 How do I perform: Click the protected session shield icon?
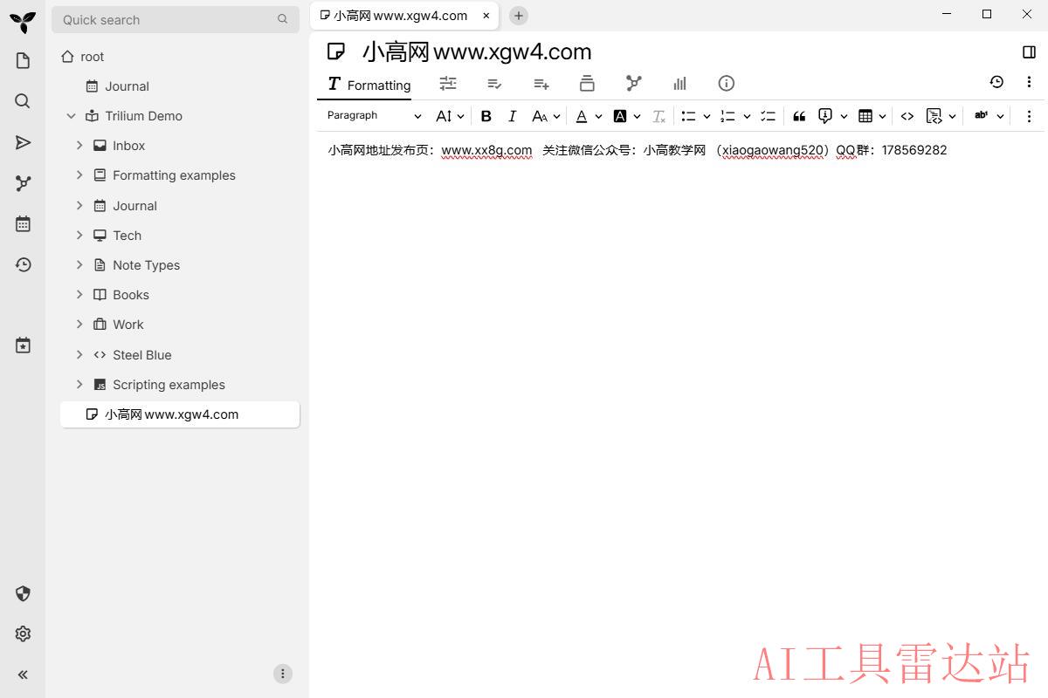(x=23, y=593)
